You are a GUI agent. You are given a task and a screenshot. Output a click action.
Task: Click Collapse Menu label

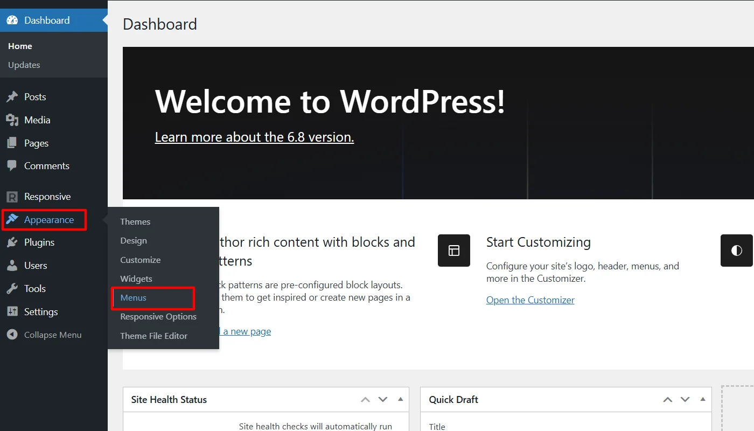[x=53, y=335]
